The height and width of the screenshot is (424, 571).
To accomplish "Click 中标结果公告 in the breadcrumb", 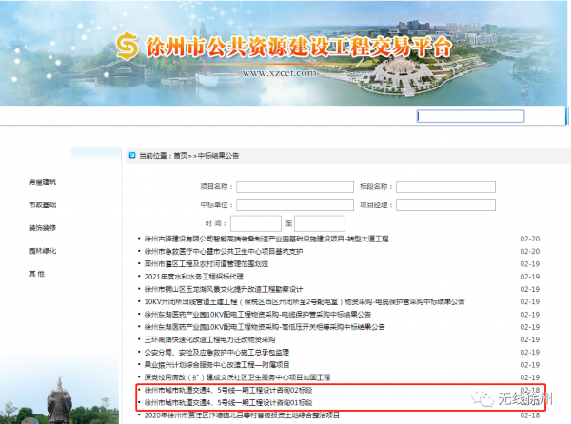I will pos(218,156).
